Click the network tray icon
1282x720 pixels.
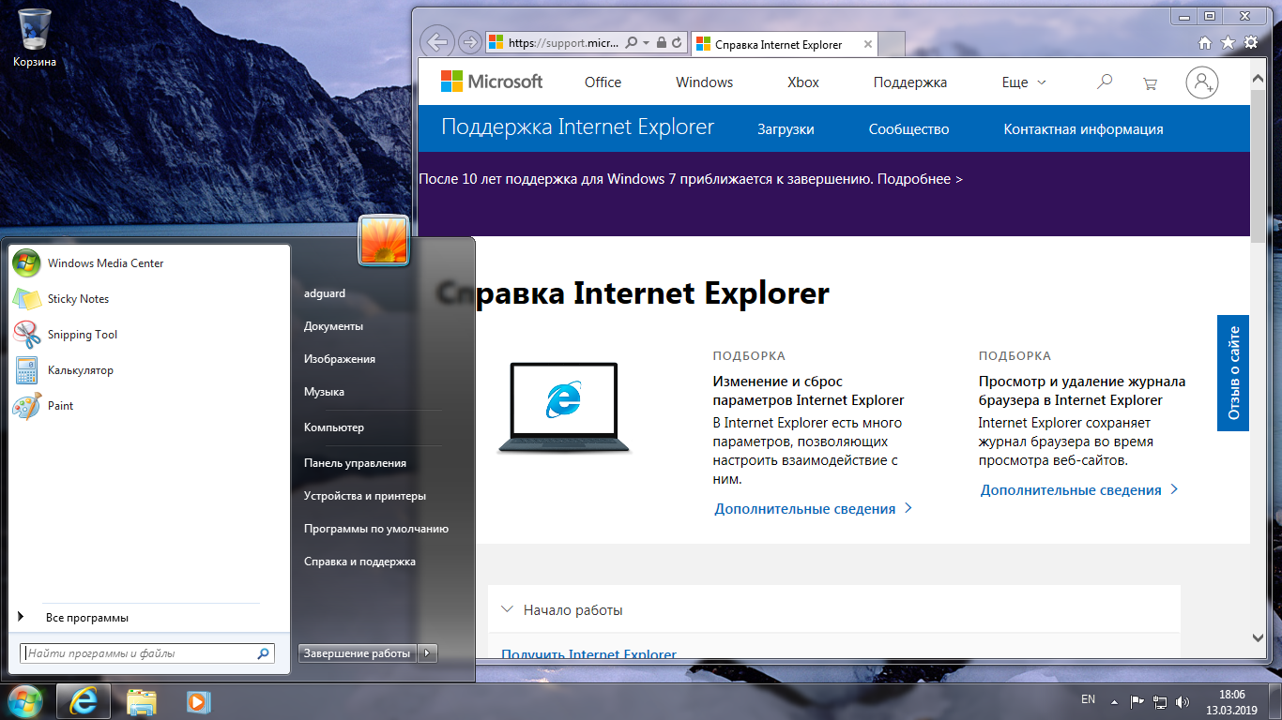1161,701
